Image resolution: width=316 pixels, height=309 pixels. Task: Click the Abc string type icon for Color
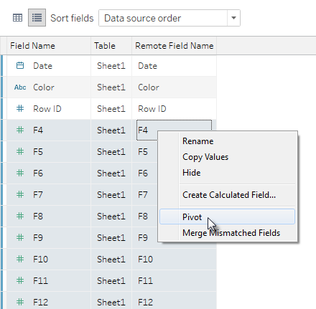(x=20, y=87)
